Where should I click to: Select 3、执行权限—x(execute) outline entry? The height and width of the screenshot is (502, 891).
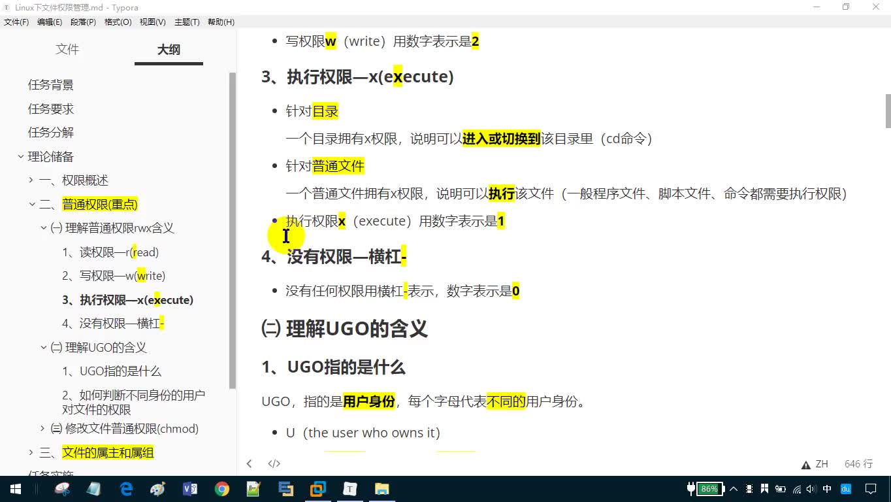click(127, 300)
